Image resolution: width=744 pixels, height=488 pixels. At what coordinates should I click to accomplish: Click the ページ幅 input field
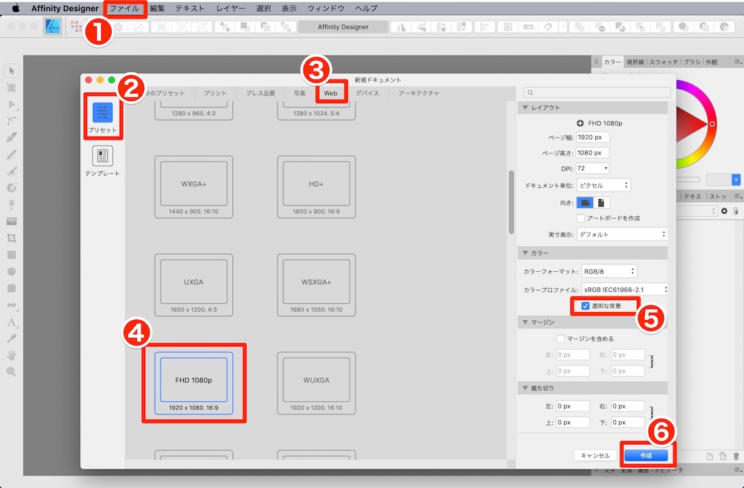pyautogui.click(x=593, y=137)
